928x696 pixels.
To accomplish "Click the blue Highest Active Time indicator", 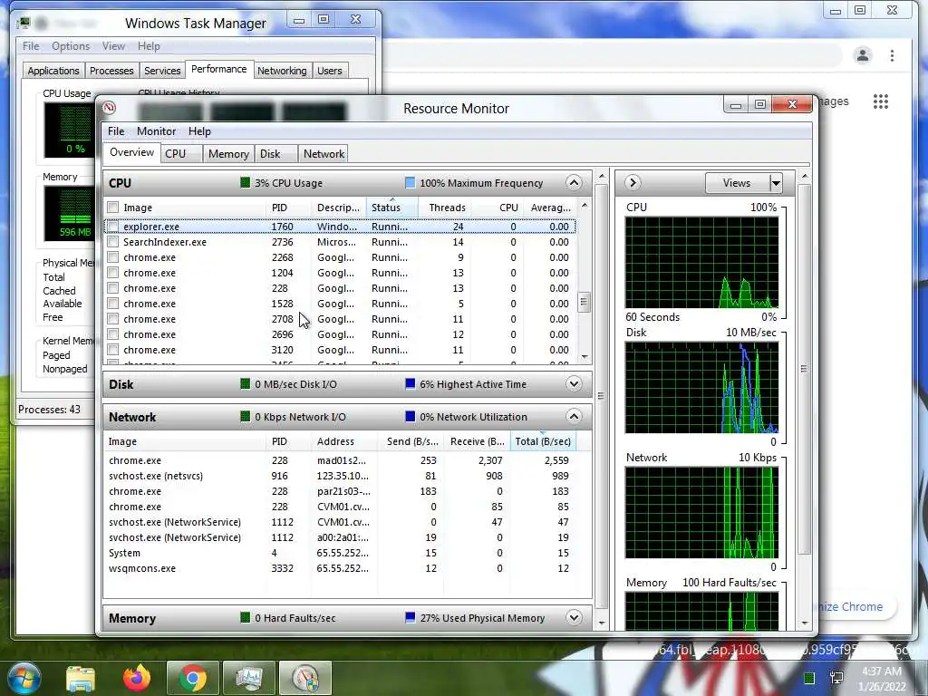I will (x=410, y=383).
